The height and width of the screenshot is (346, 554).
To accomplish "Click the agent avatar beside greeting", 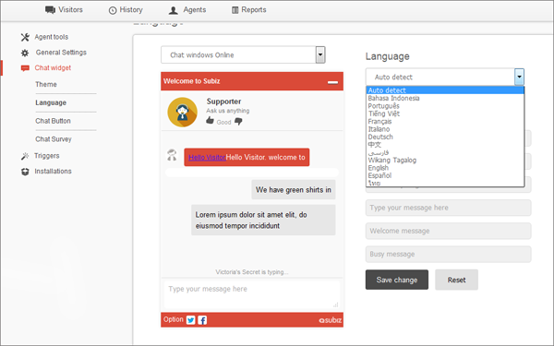I will [x=172, y=155].
